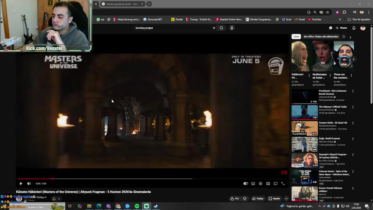Open Chrome three-dot menu
373x210 pixels.
(x=369, y=12)
